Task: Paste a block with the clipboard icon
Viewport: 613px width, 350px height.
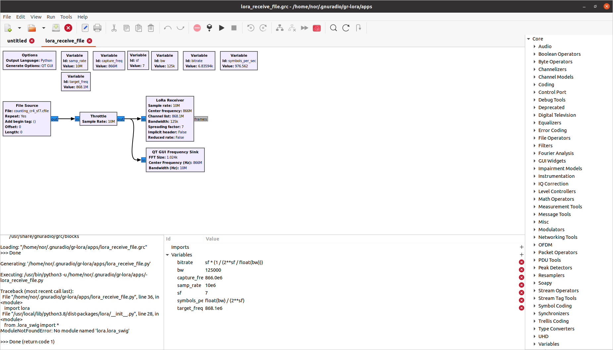Action: pos(139,28)
